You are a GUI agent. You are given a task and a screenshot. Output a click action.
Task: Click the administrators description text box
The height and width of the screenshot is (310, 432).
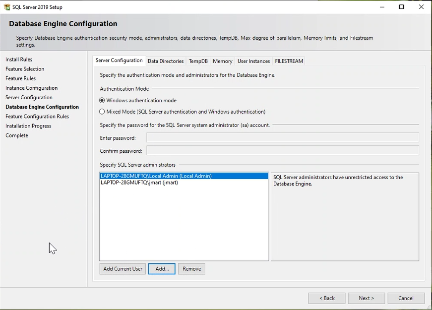pyautogui.click(x=345, y=217)
